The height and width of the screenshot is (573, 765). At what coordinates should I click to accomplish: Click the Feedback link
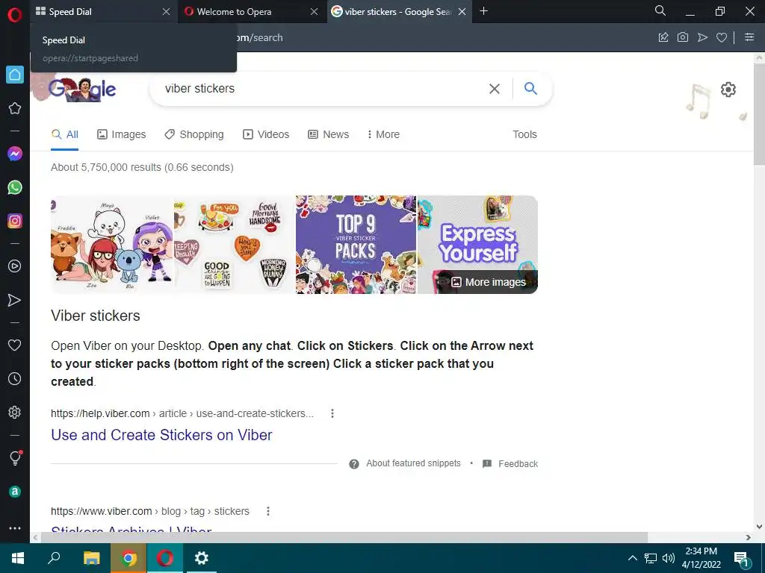518,464
